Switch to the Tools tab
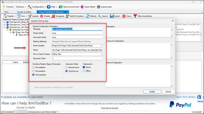 coord(6,12)
